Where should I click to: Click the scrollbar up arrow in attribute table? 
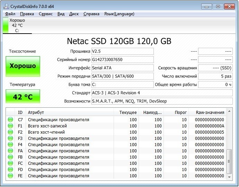tap(229, 112)
